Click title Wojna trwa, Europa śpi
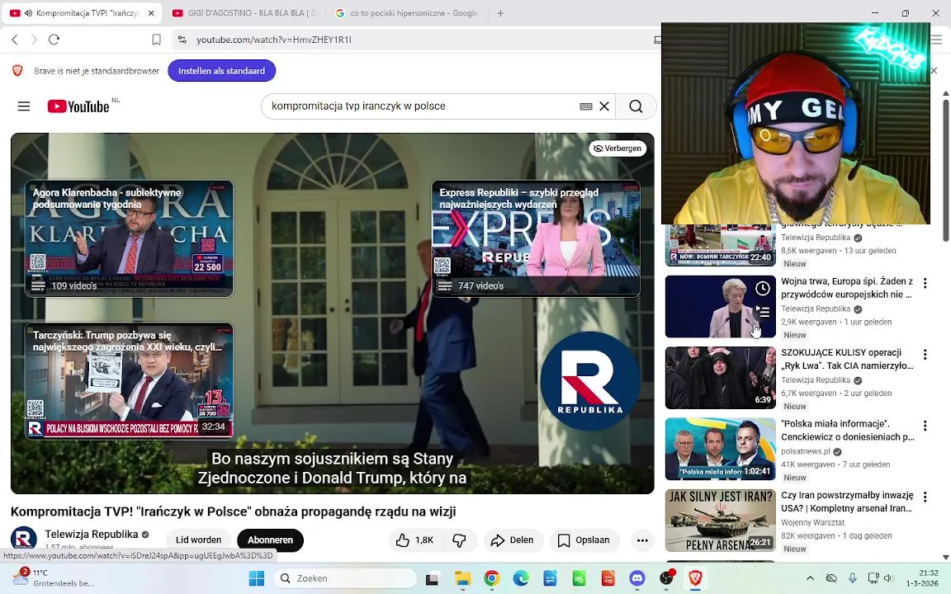951x594 pixels. pyautogui.click(x=847, y=288)
